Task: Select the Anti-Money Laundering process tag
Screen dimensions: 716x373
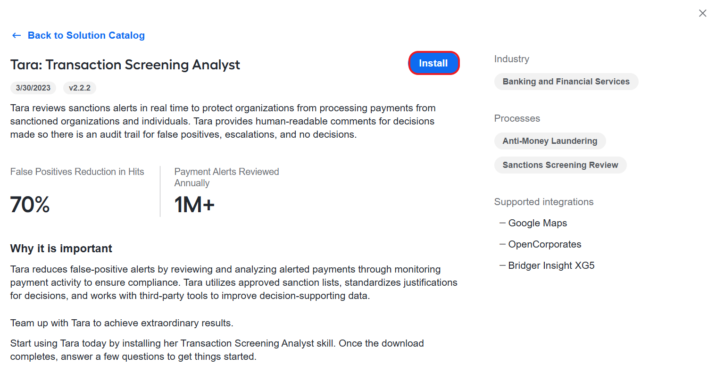Action: 550,141
